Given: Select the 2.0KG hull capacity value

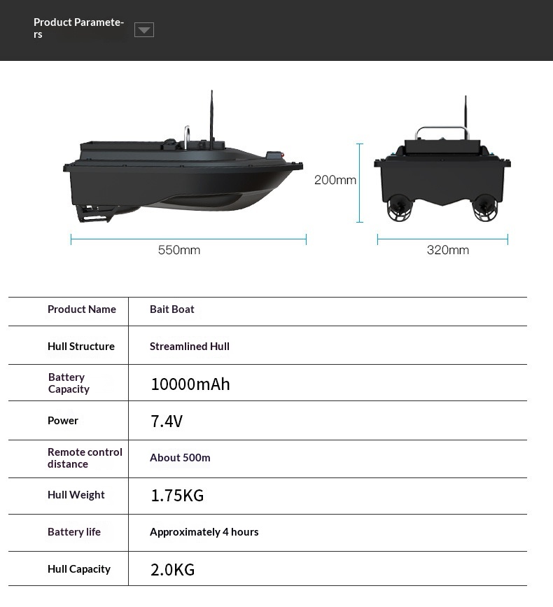Looking at the screenshot, I should 173,570.
